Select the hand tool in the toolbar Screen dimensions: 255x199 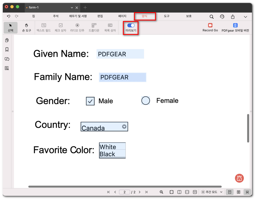click(x=26, y=27)
